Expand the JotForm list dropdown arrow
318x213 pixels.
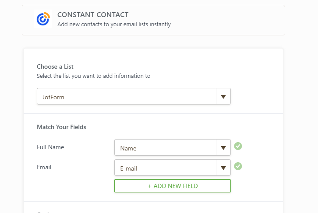pyautogui.click(x=223, y=97)
